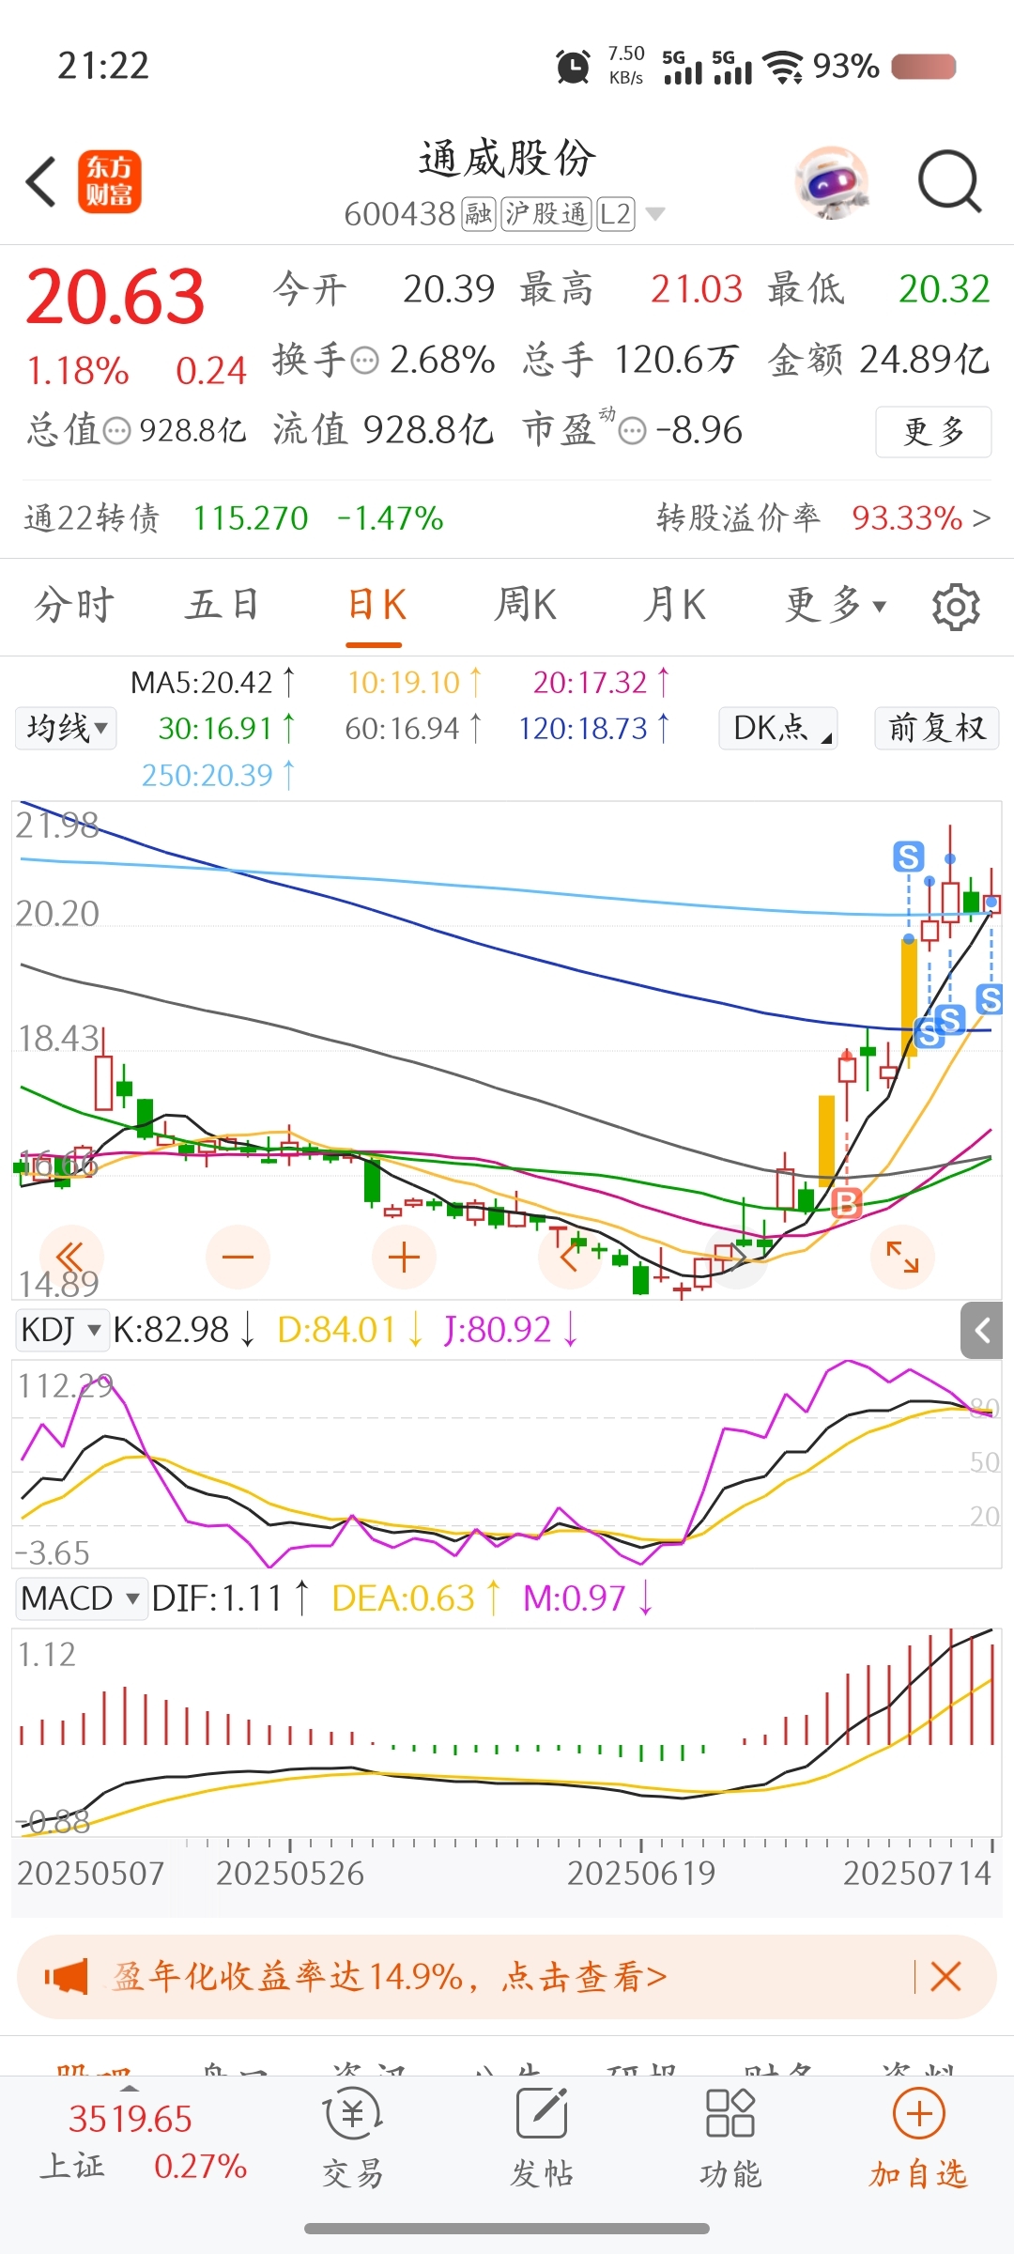Open DK点 selector
Image resolution: width=1014 pixels, height=2254 pixels.
point(778,728)
